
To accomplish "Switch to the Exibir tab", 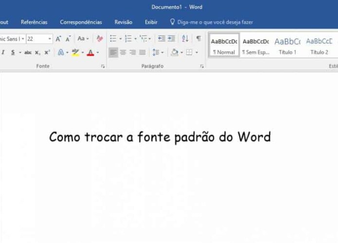I will 151,22.
